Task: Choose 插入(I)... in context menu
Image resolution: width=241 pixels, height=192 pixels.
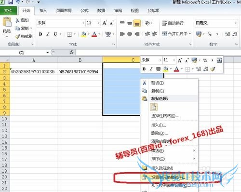Action: (x=169, y=125)
